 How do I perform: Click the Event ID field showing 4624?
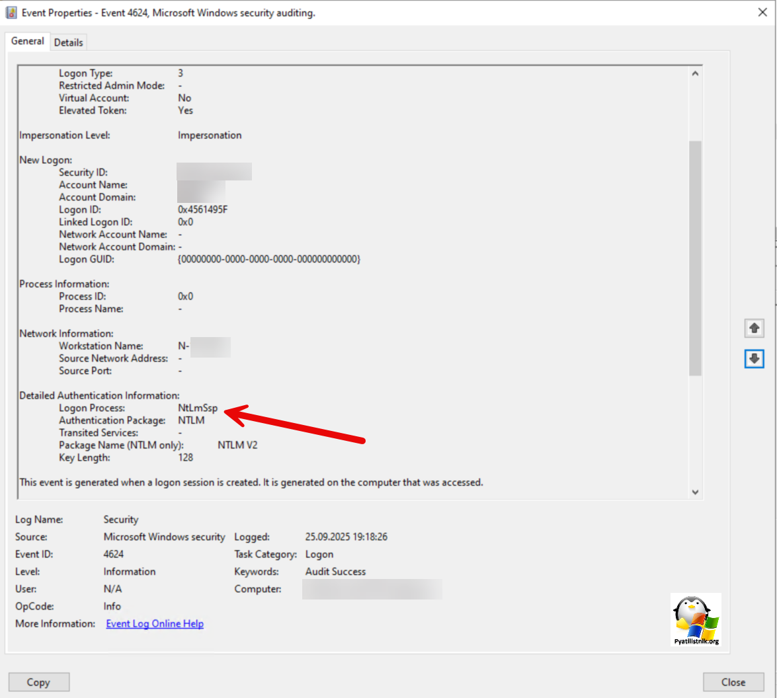click(113, 554)
